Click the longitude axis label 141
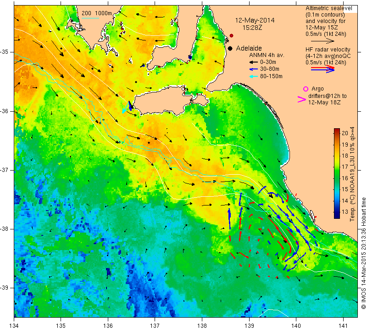367x331 pixels. click(x=343, y=325)
